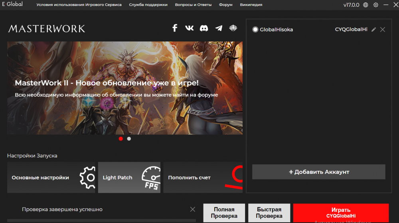The height and width of the screenshot is (223, 399).
Task: Open the Light Patch FPS tile
Action: click(x=129, y=178)
